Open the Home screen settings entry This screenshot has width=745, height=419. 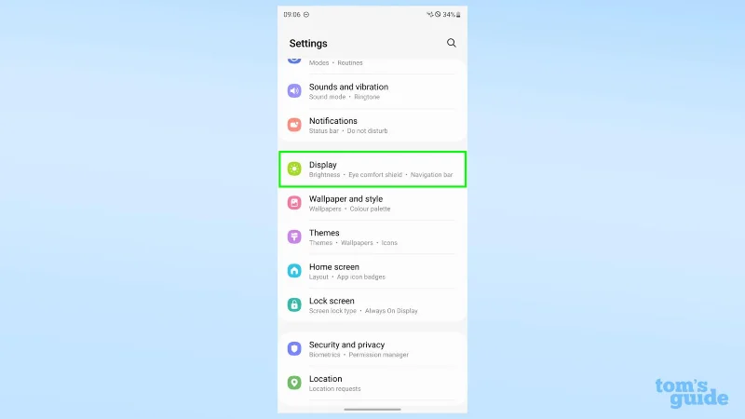(x=372, y=271)
